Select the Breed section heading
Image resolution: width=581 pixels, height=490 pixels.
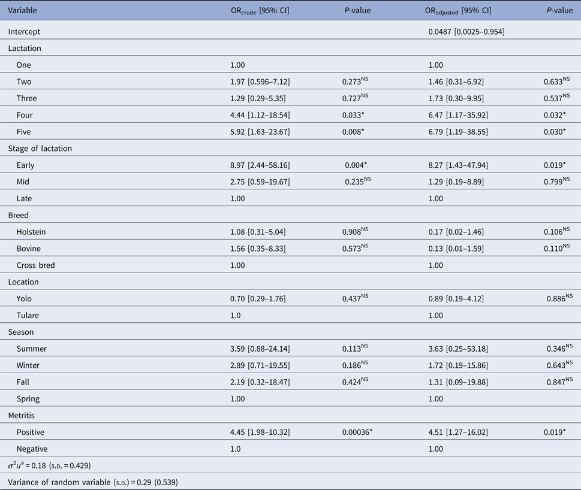click(19, 215)
